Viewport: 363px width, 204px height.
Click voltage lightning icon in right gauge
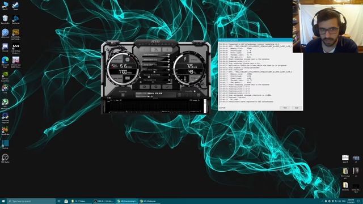185,59
